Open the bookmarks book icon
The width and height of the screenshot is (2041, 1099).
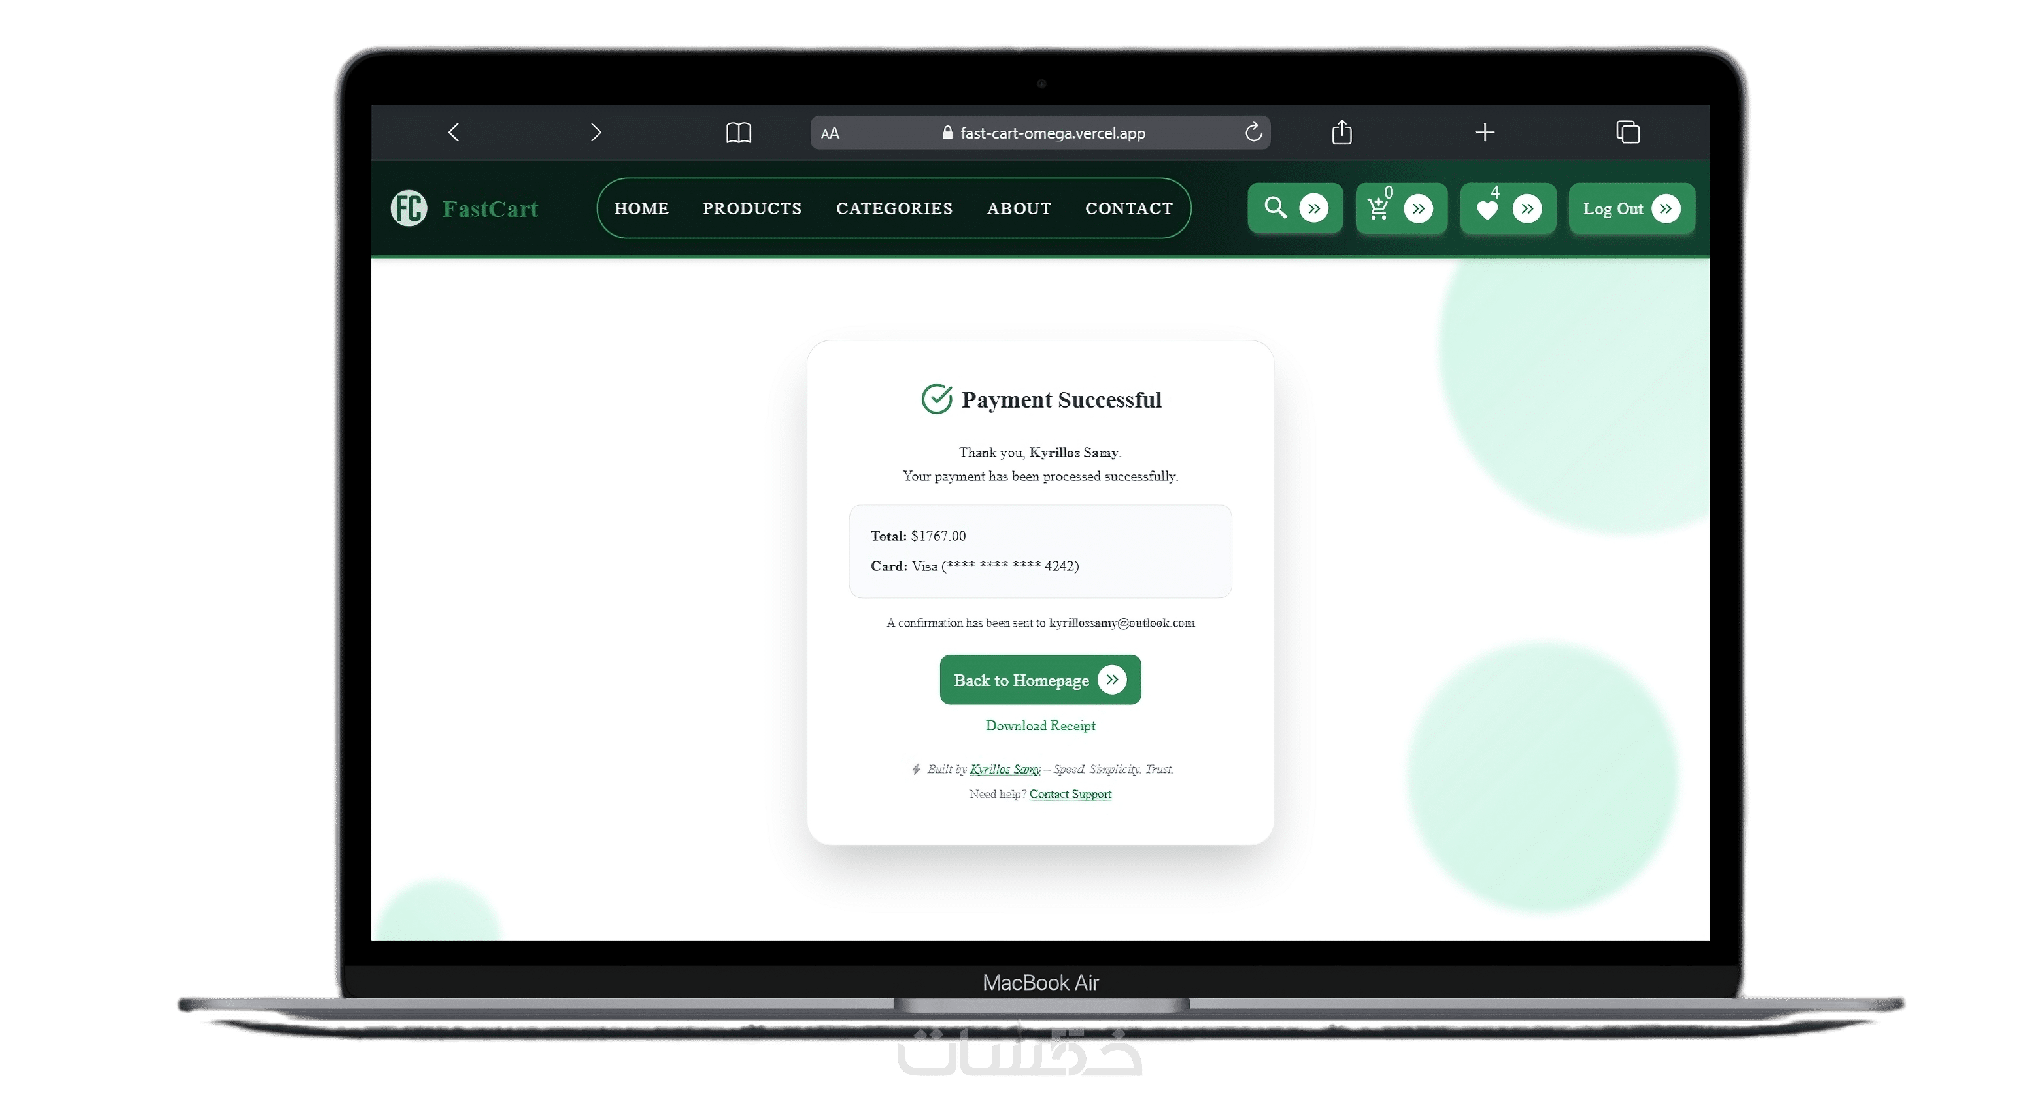[x=739, y=132]
